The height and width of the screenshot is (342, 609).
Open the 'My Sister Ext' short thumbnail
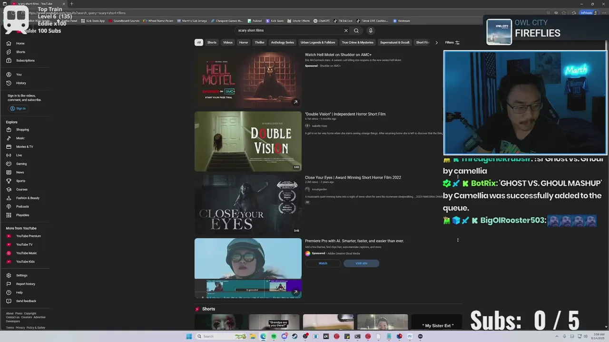pyautogui.click(x=437, y=322)
